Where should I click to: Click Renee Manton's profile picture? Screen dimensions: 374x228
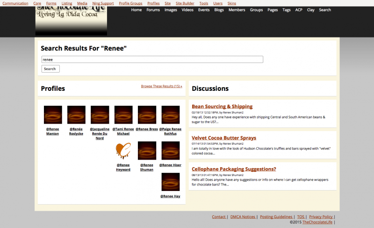(53, 115)
